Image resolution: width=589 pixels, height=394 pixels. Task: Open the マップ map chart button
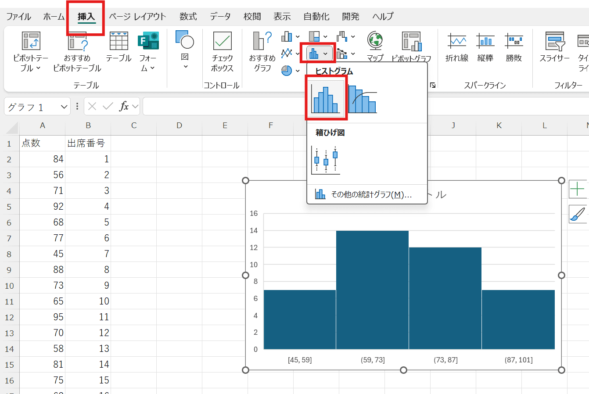tap(375, 46)
